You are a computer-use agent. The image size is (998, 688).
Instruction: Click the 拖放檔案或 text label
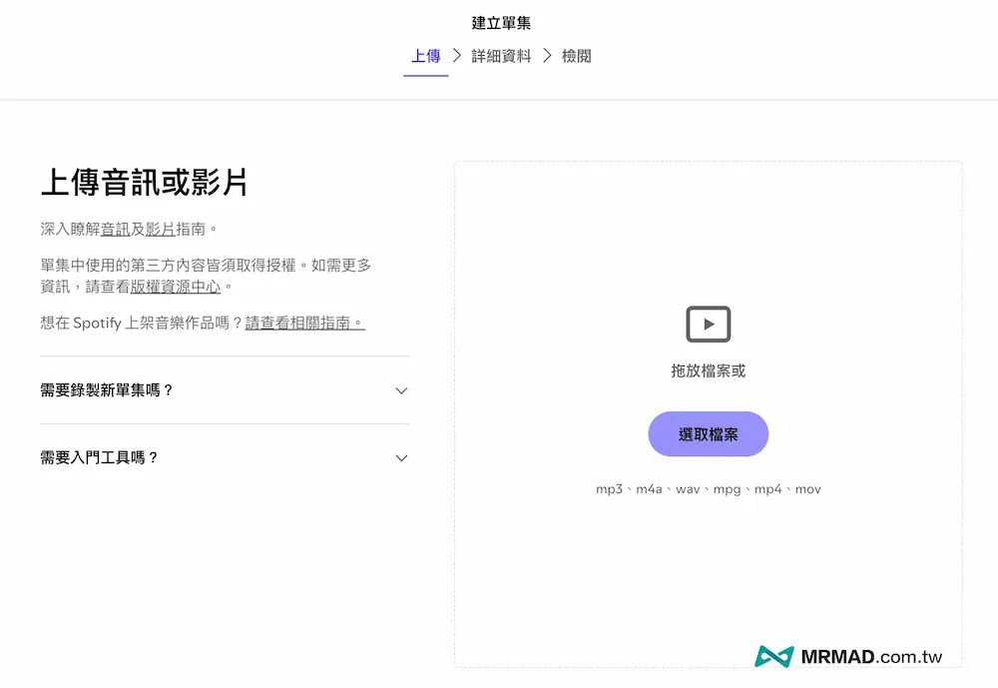tap(709, 371)
